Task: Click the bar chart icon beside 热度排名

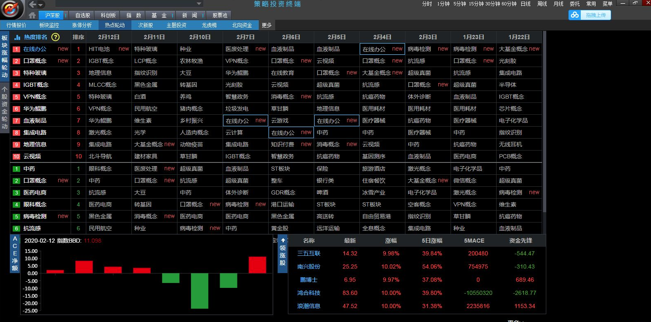Action: coord(17,37)
